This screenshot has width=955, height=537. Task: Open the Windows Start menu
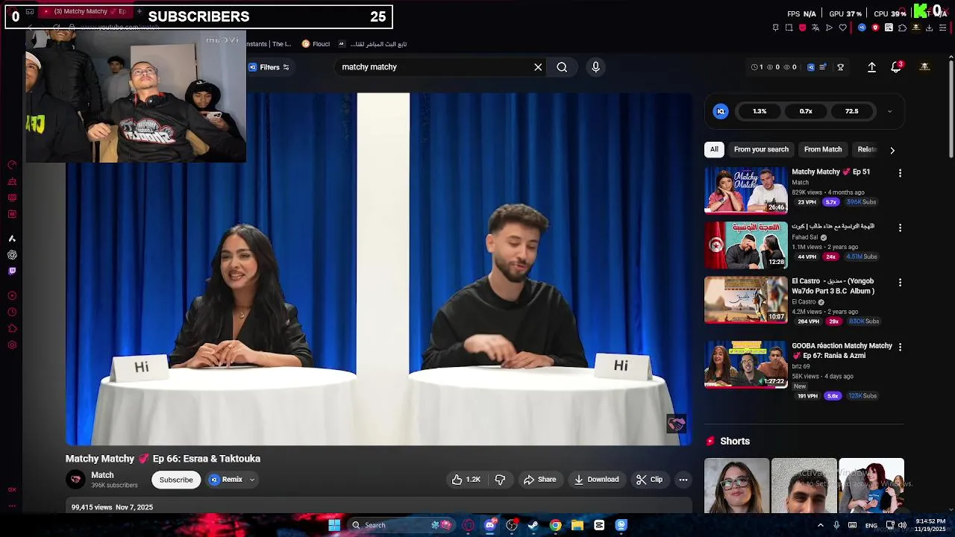coord(334,525)
